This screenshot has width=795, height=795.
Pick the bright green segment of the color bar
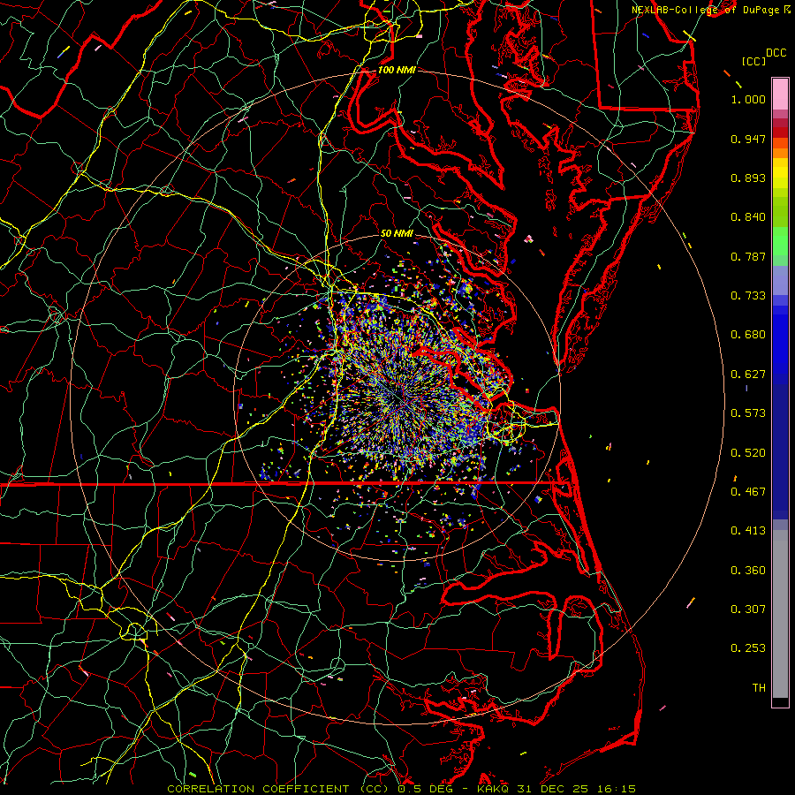pos(780,242)
